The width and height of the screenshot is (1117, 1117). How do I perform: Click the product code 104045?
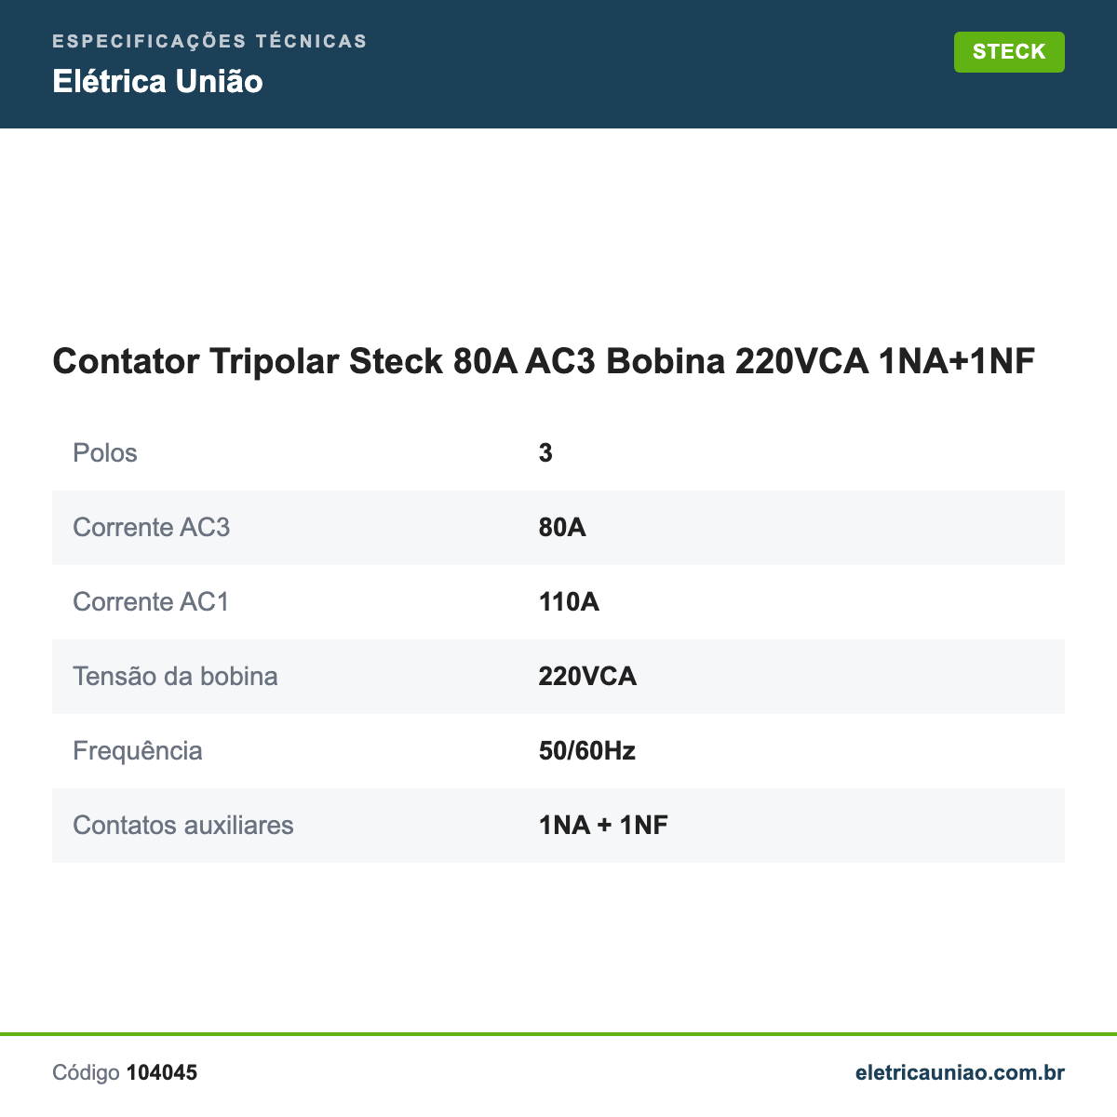tap(162, 1072)
